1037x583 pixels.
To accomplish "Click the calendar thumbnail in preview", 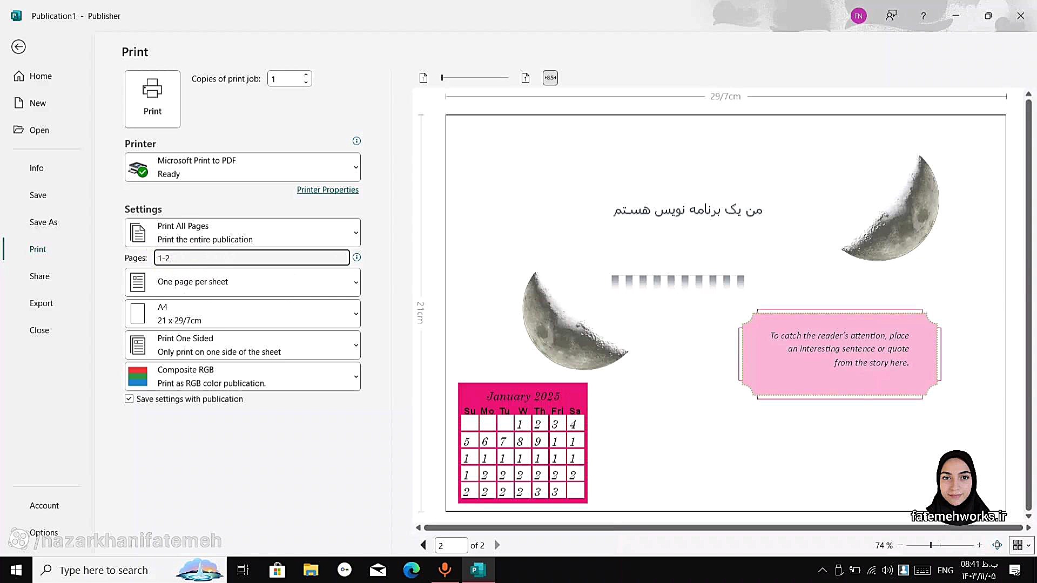I will coord(523,443).
